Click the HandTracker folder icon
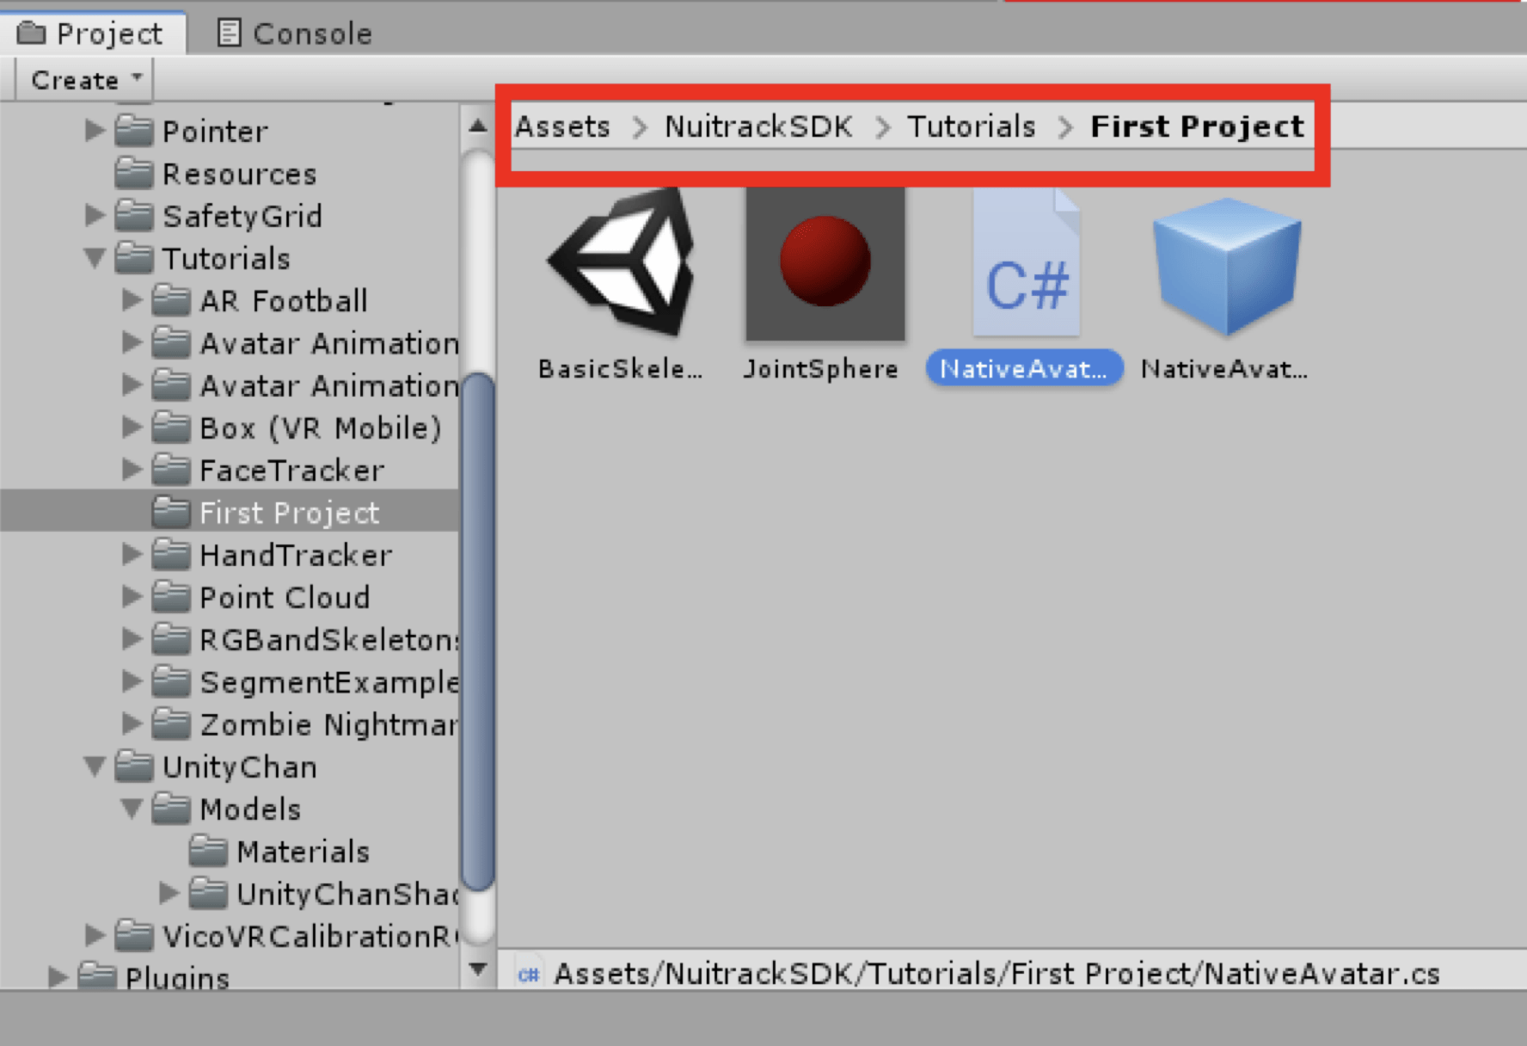This screenshot has width=1527, height=1046. 171,555
